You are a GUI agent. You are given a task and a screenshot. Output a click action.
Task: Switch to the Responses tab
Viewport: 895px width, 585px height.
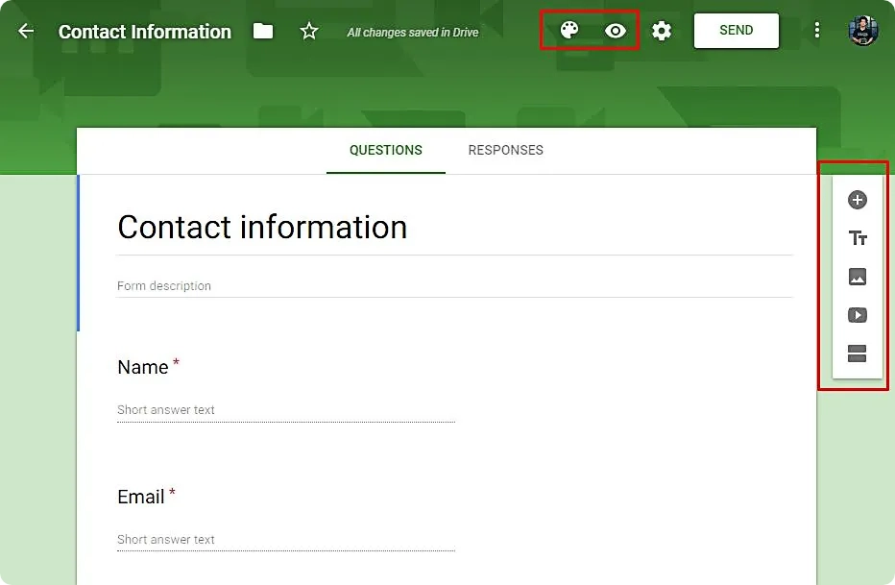click(x=505, y=150)
